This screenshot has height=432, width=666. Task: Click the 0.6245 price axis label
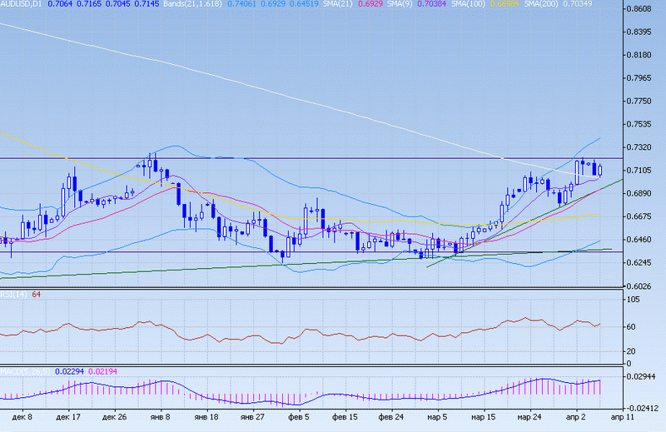644,263
